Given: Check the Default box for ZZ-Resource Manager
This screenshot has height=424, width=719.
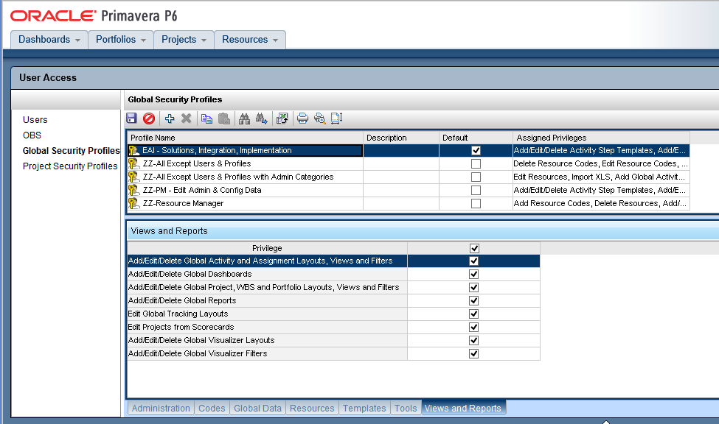Looking at the screenshot, I should [x=475, y=203].
